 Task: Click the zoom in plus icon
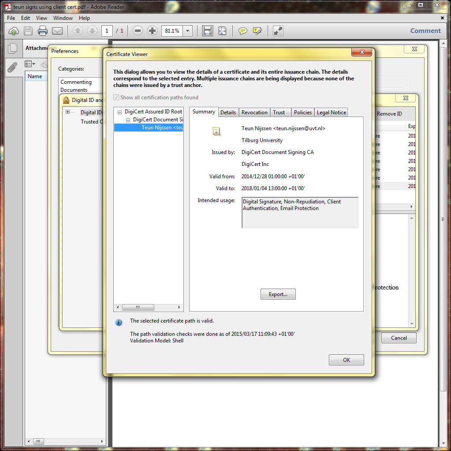pos(153,31)
